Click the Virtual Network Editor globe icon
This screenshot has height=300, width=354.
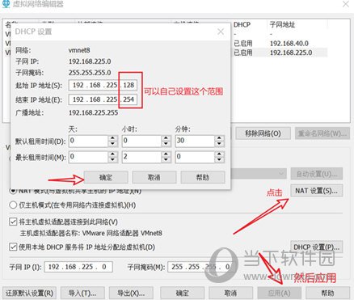pos(6,4)
